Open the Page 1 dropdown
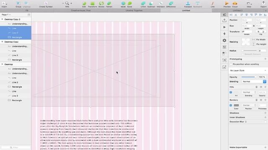The image size is (268, 150). tap(6, 15)
